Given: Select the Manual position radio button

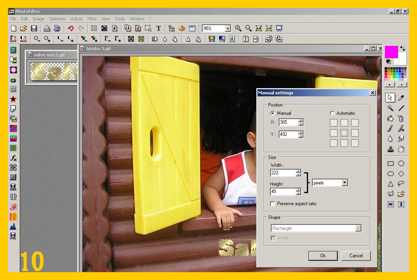Looking at the screenshot, I should [273, 113].
